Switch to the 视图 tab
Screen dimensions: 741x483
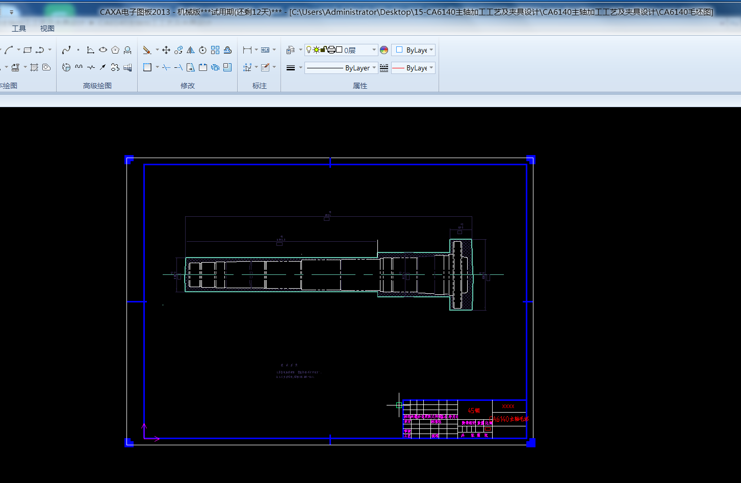click(x=47, y=29)
